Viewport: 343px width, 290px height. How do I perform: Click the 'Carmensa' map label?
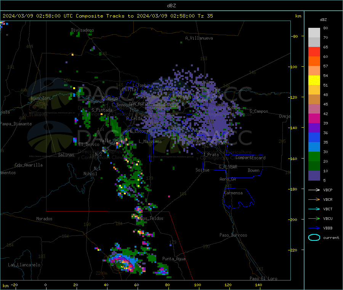(x=233, y=193)
